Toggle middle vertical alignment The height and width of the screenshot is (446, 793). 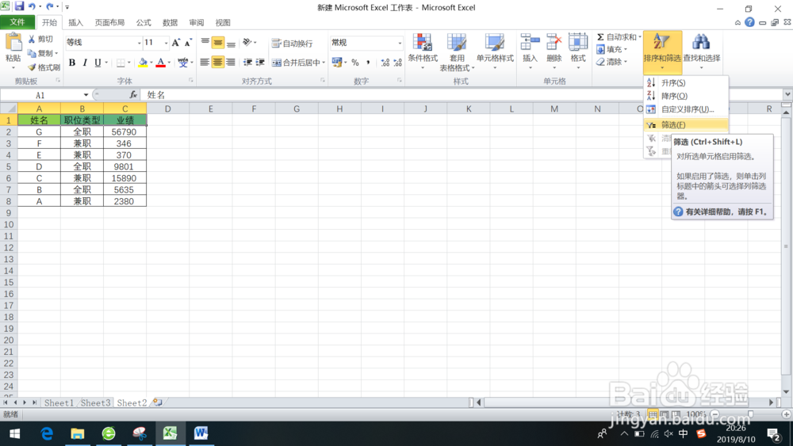(217, 43)
